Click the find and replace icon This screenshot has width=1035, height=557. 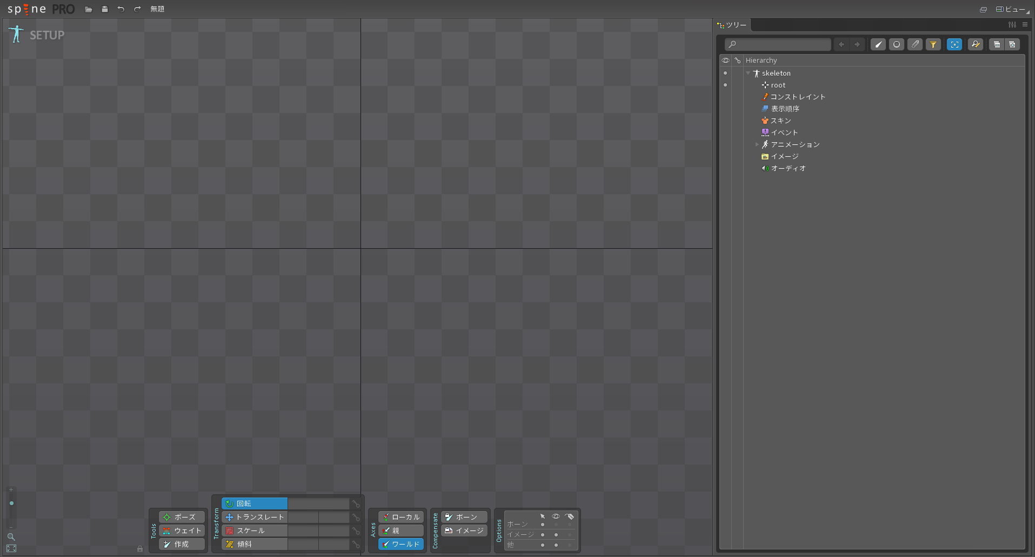(975, 44)
